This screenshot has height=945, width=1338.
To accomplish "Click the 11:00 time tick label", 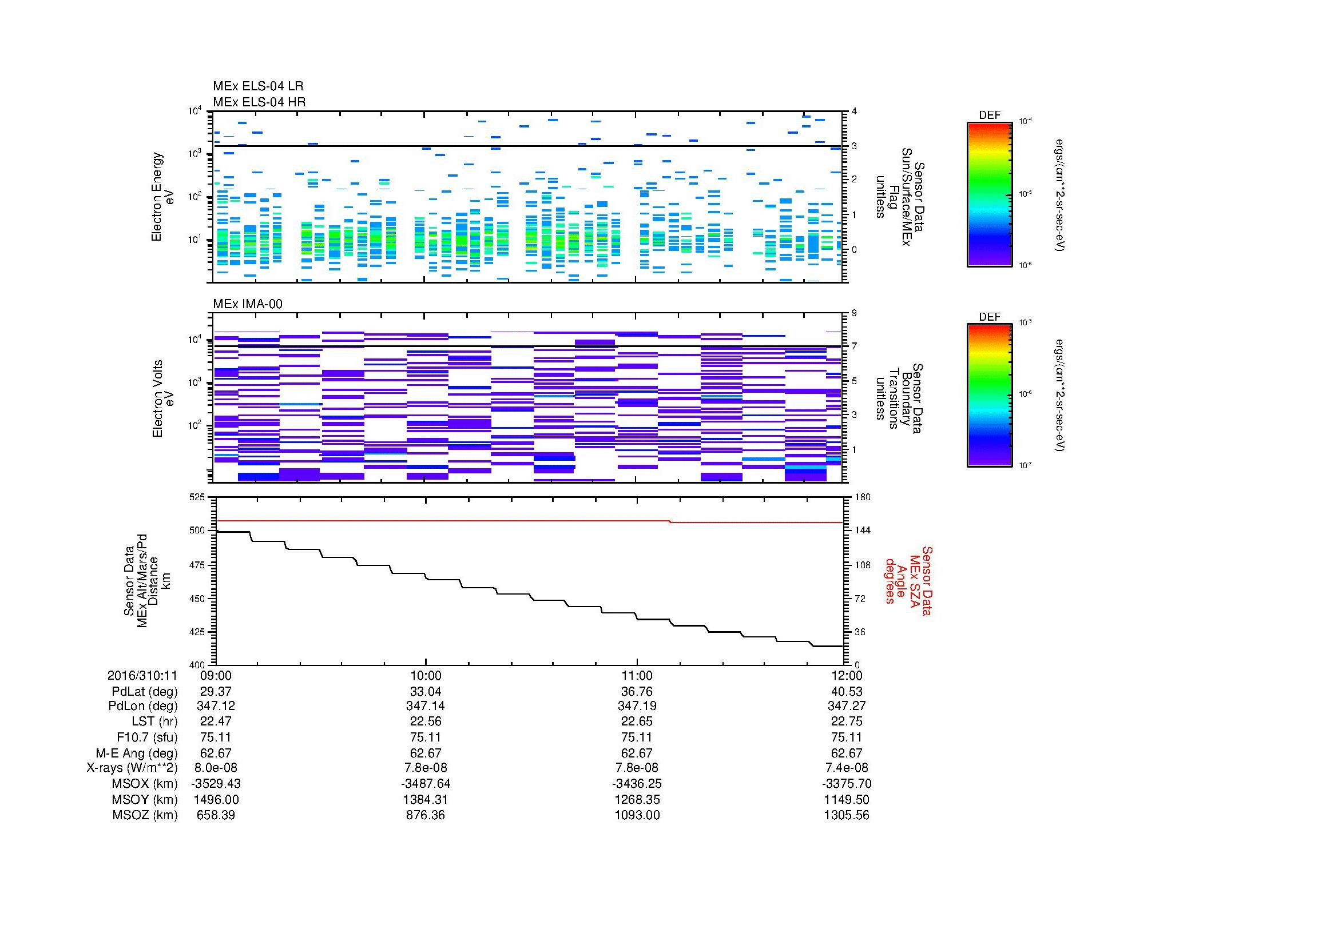I will click(x=637, y=675).
